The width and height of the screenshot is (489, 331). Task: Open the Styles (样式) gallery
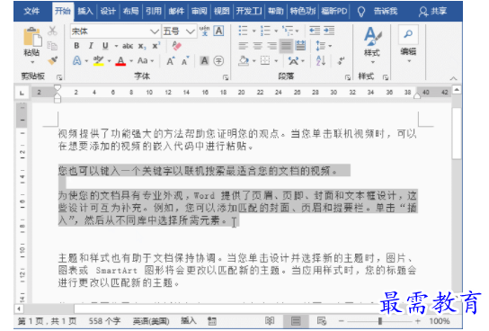point(372,45)
